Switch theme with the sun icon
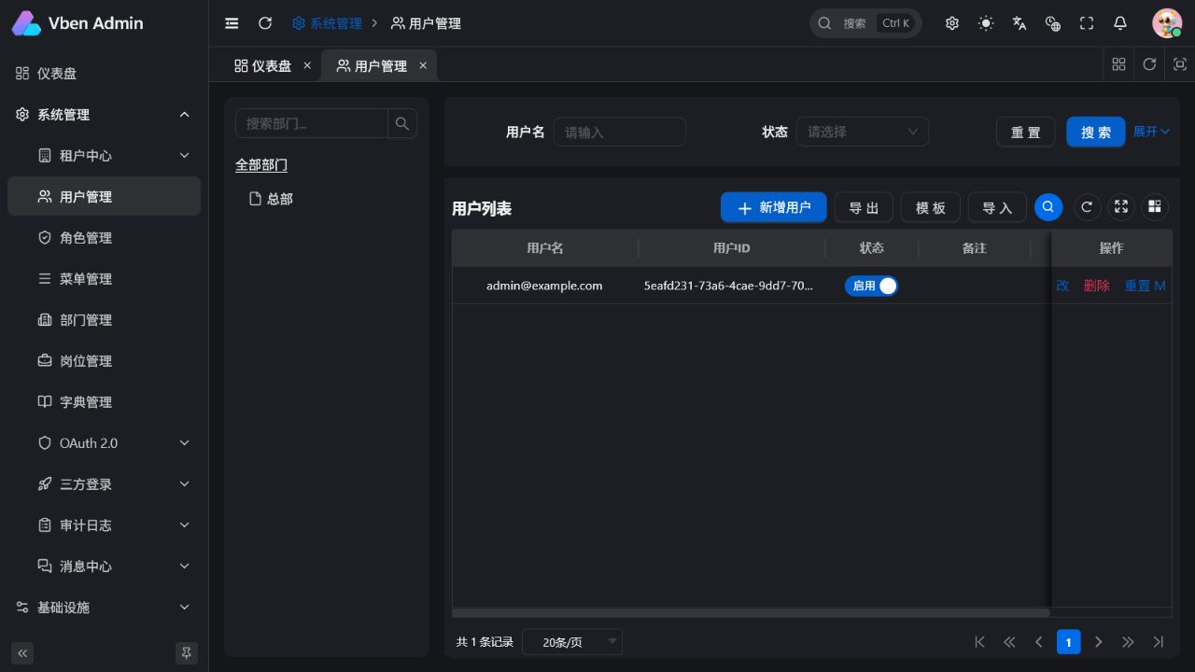The width and height of the screenshot is (1195, 672). [x=986, y=23]
